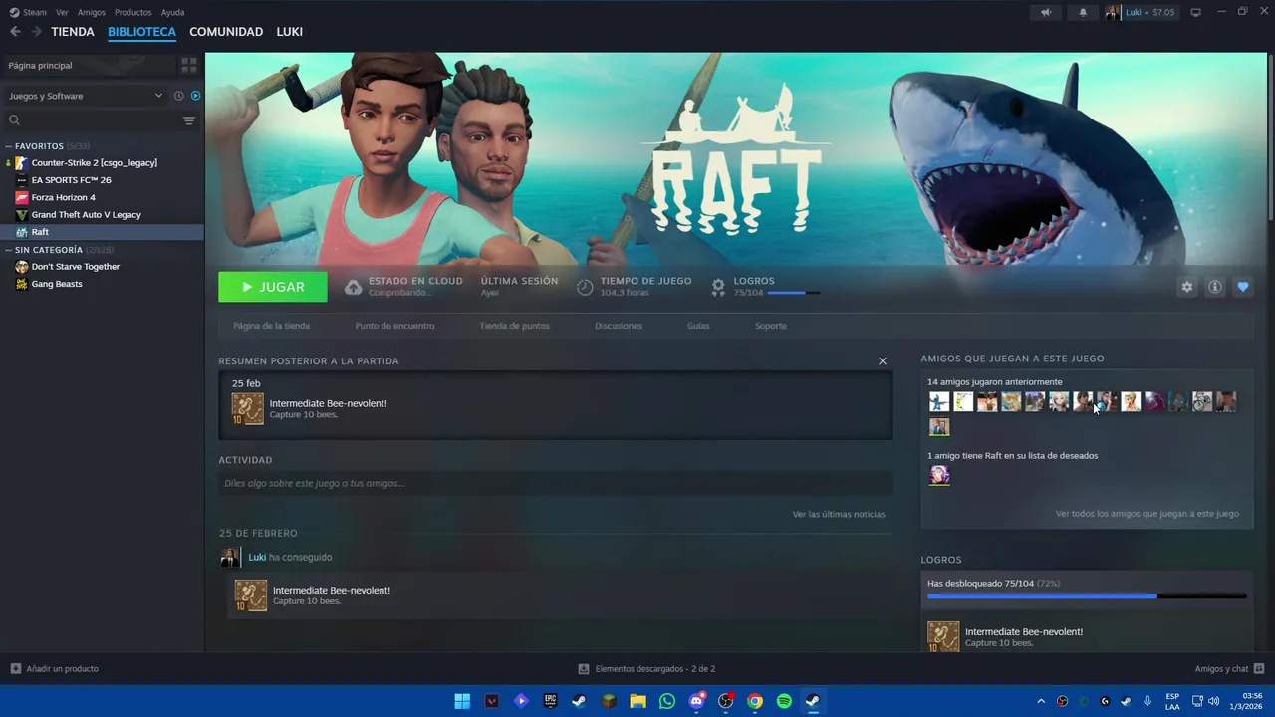Click the green JUGAR button

click(x=273, y=287)
